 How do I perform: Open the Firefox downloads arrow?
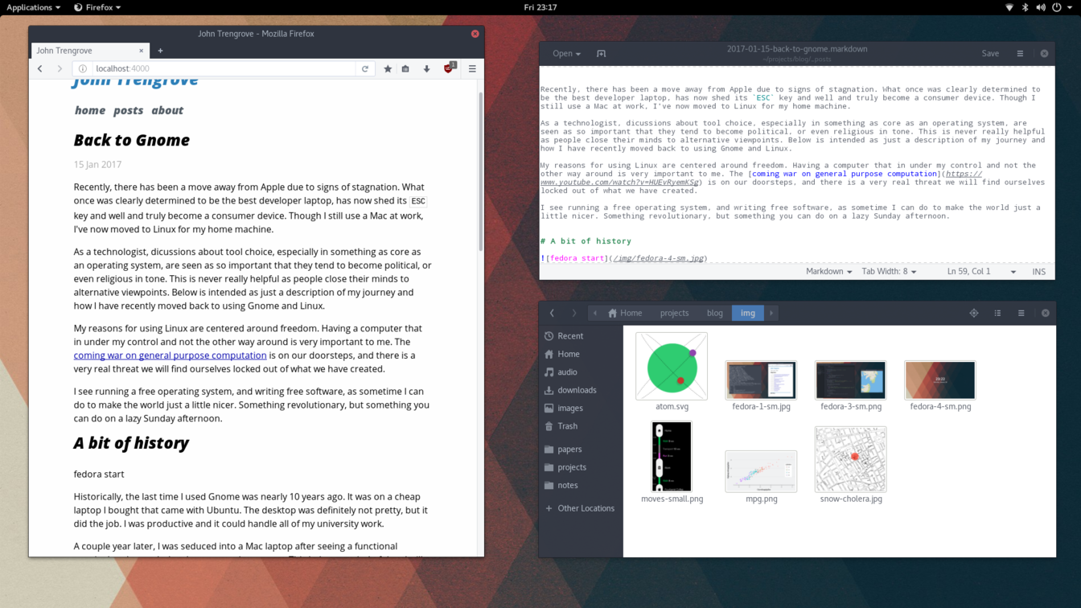(x=426, y=69)
